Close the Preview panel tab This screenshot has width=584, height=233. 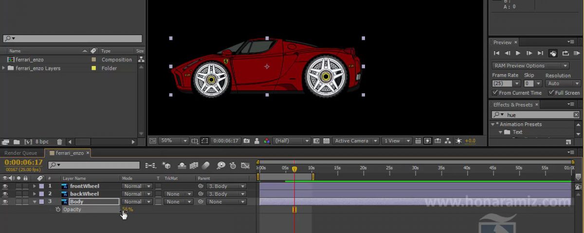516,42
